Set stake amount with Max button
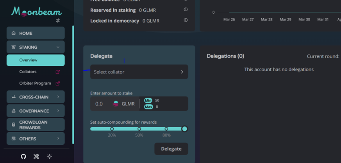341x163 pixels. pos(148,107)
